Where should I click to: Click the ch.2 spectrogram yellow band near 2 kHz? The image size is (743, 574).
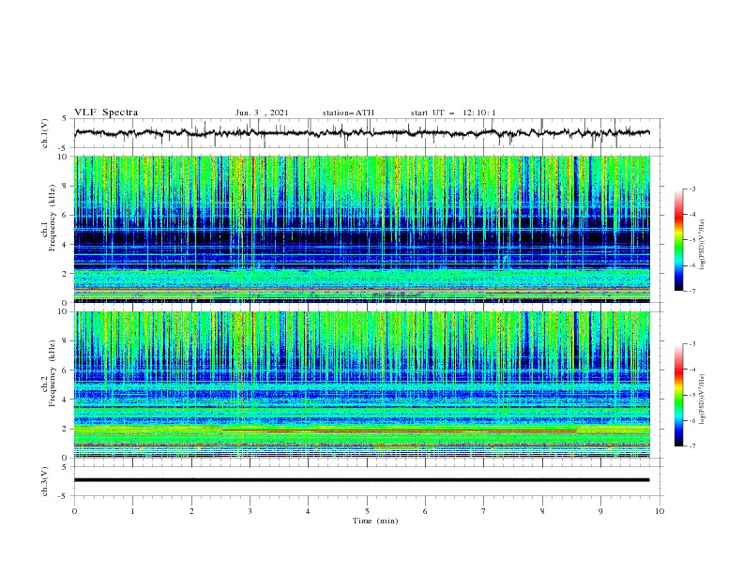tap(362, 430)
